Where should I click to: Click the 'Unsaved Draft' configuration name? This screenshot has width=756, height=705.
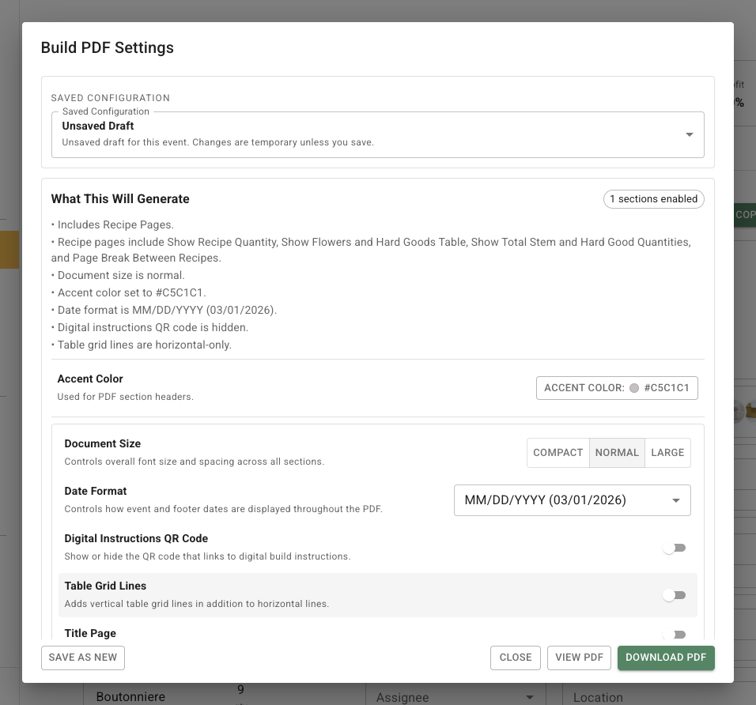(x=98, y=126)
